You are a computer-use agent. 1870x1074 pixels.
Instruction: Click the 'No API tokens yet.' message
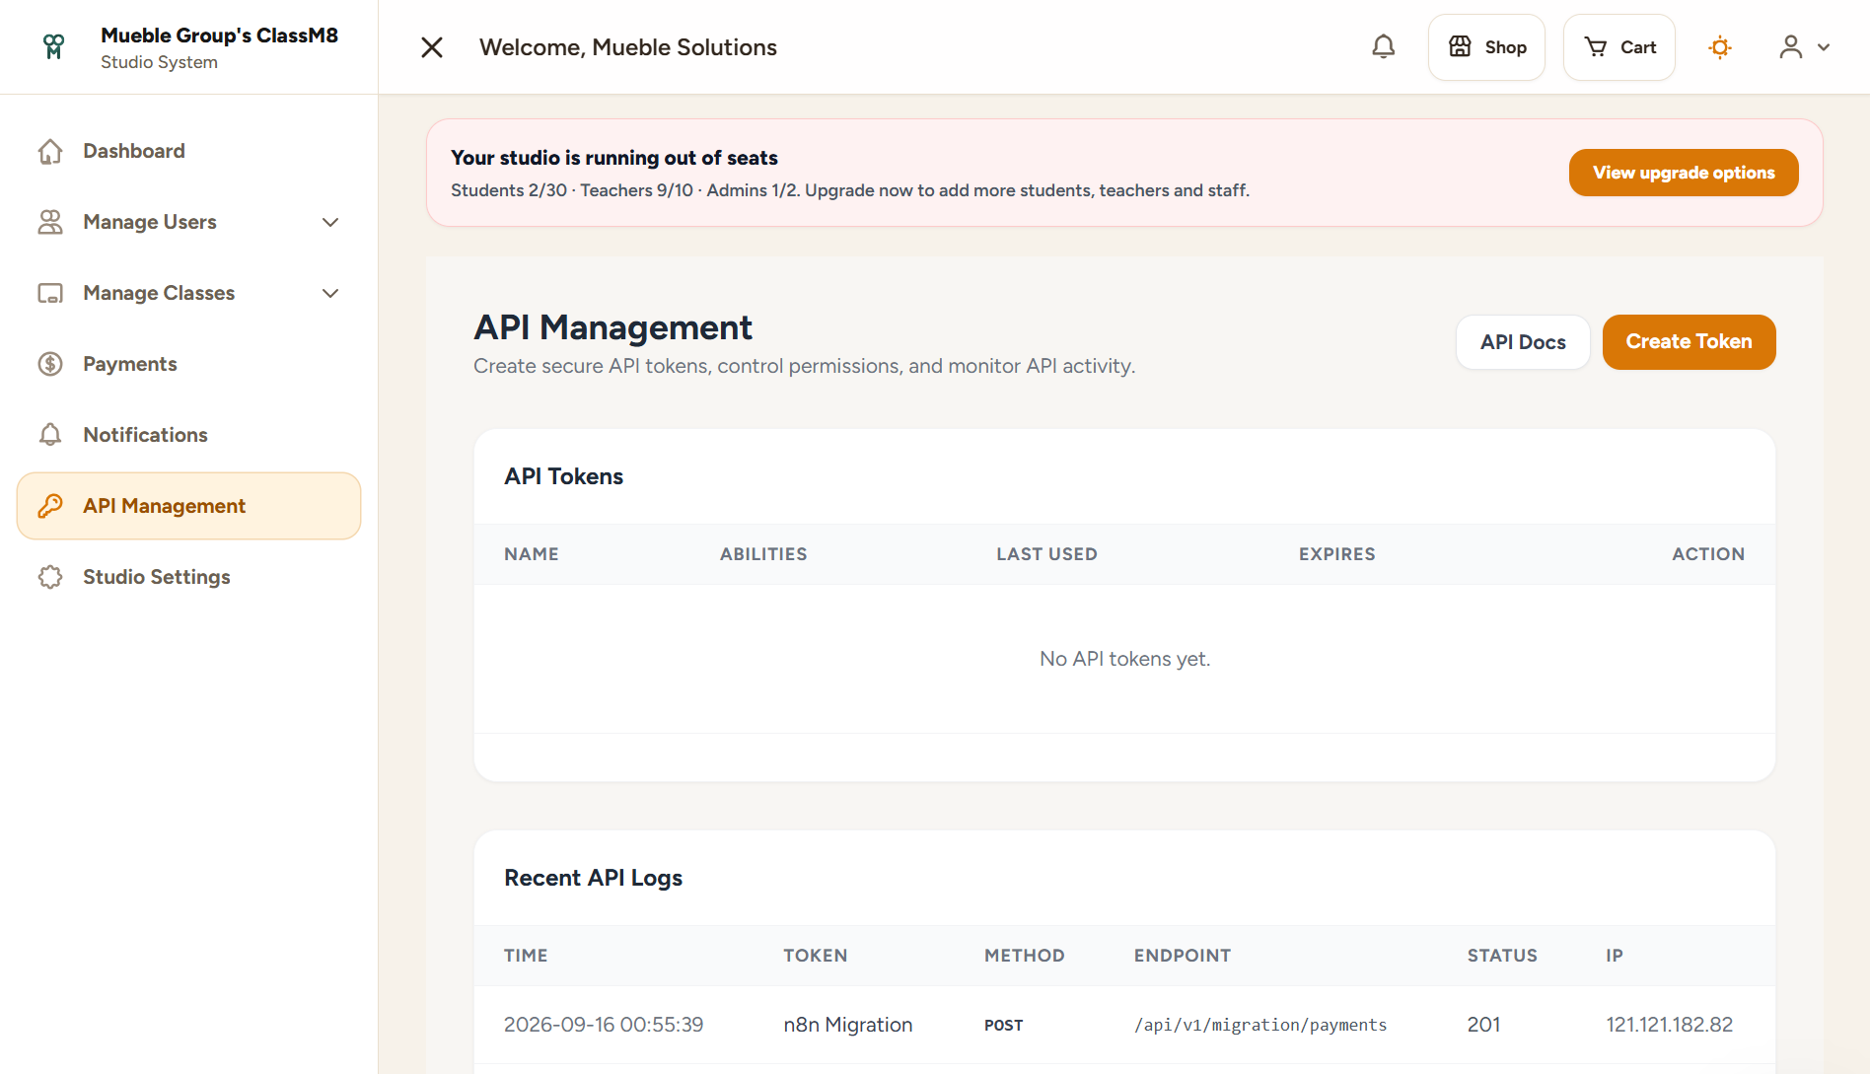(1124, 659)
